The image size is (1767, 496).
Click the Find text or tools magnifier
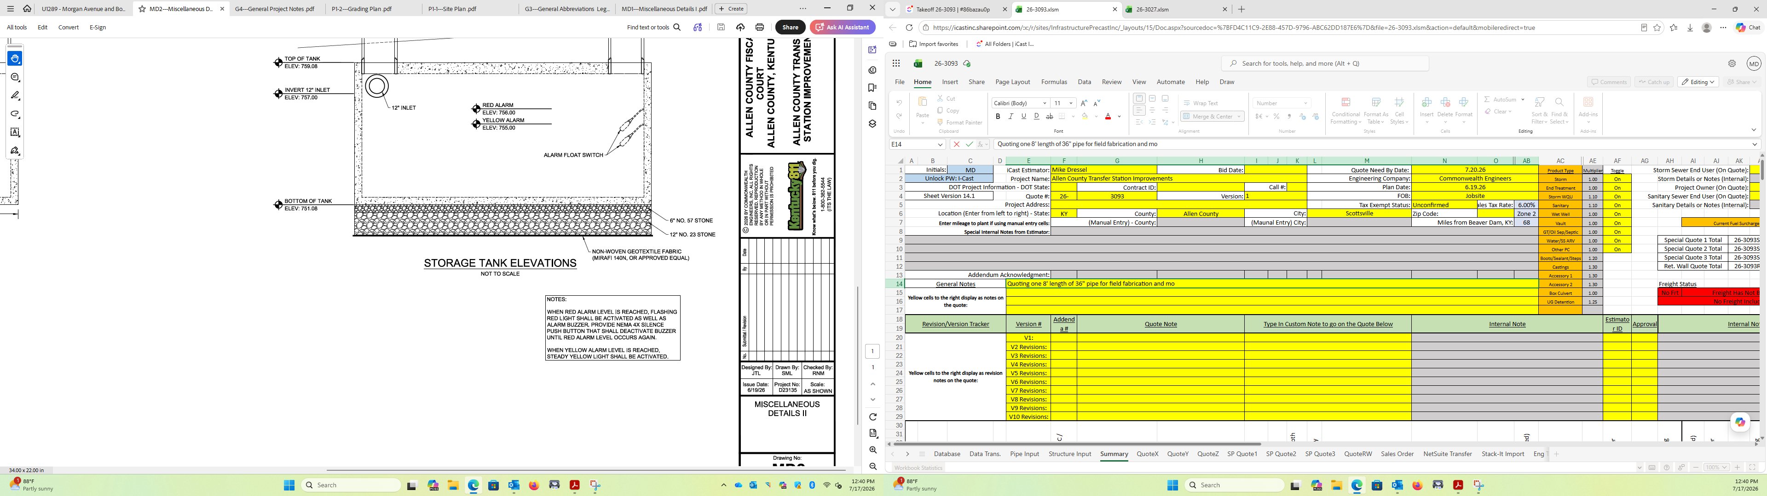(x=677, y=28)
